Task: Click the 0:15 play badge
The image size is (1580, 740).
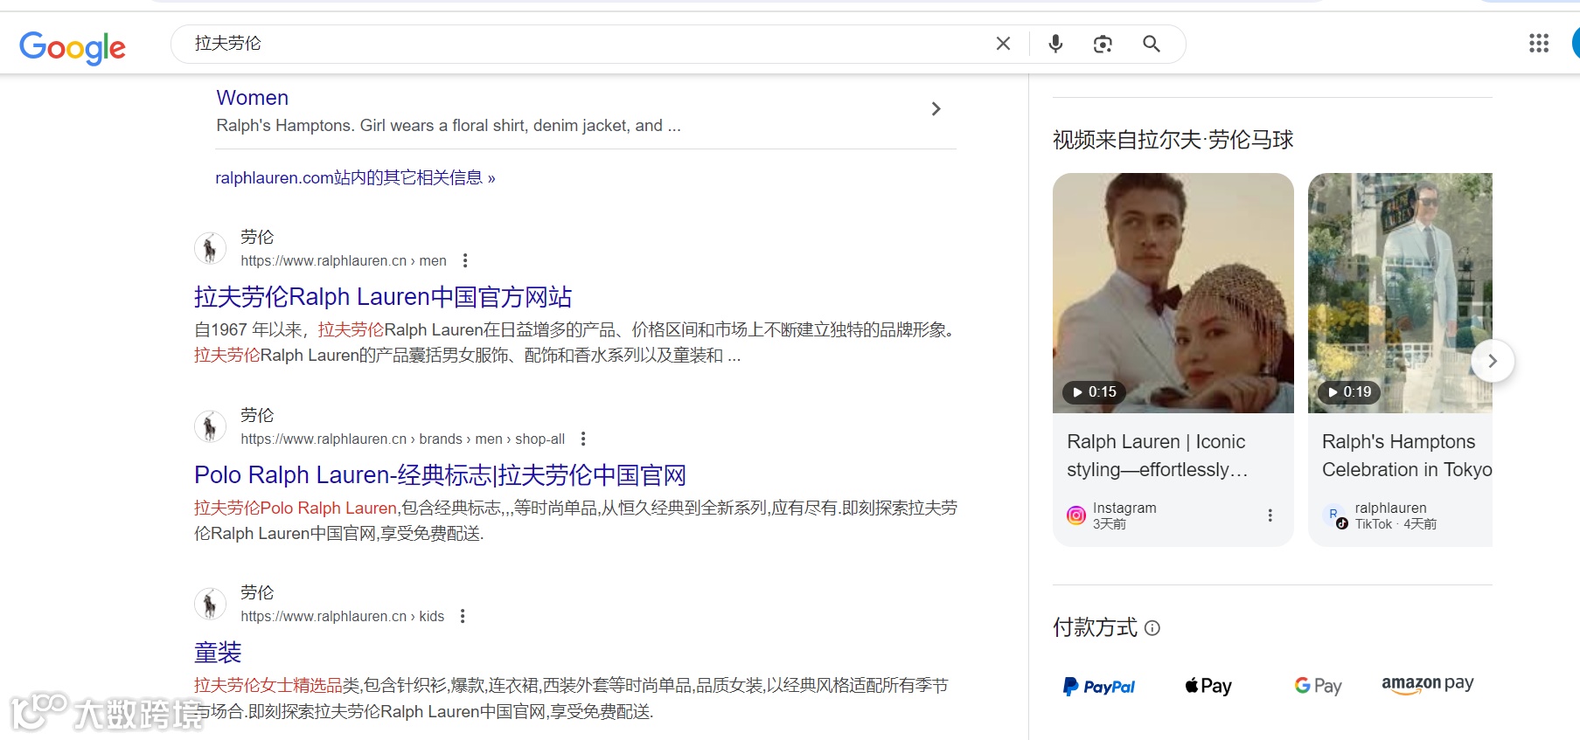Action: pyautogui.click(x=1094, y=392)
